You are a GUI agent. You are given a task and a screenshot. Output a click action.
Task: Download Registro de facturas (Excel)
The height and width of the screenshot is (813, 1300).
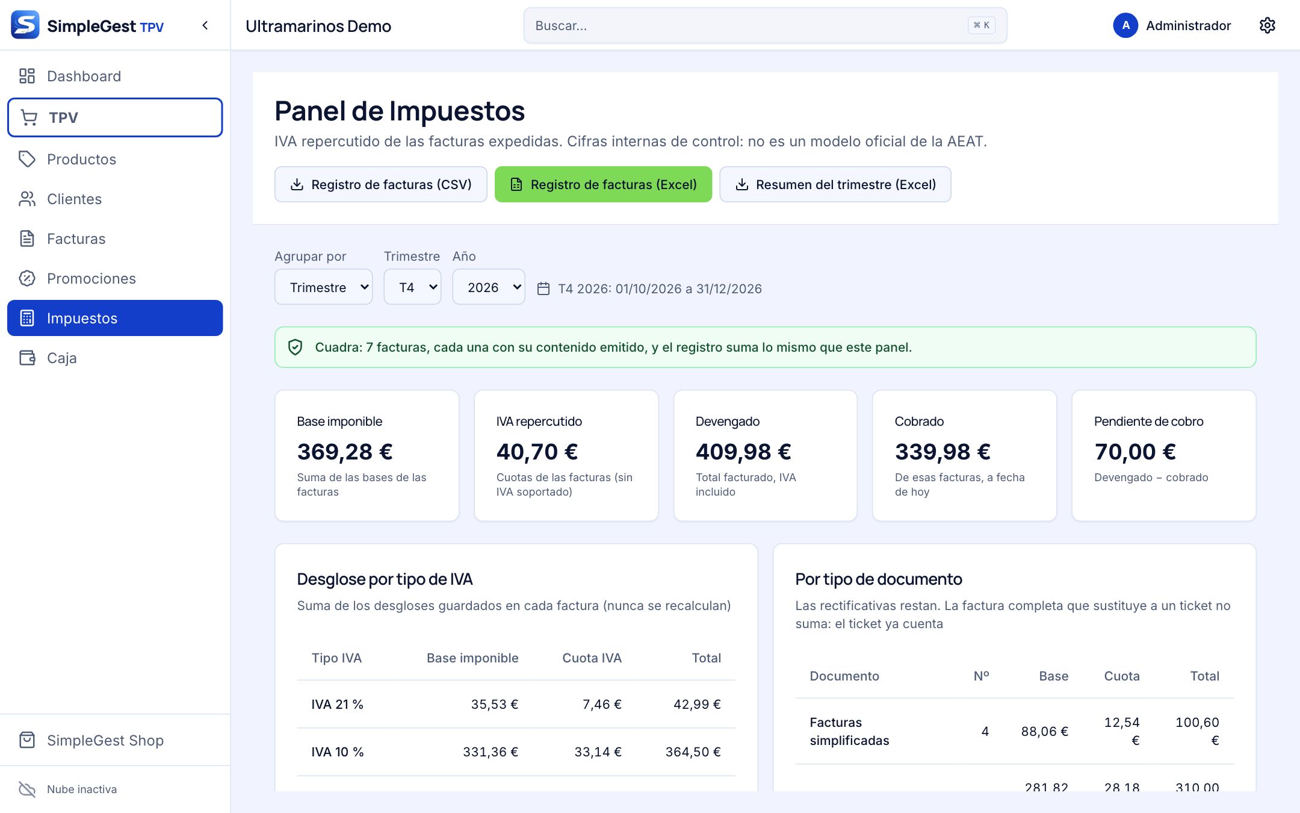pos(603,184)
